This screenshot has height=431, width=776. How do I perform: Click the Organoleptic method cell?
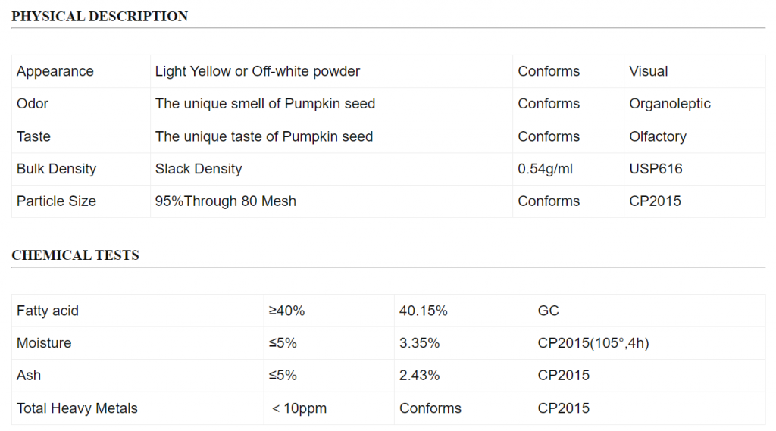pos(670,104)
